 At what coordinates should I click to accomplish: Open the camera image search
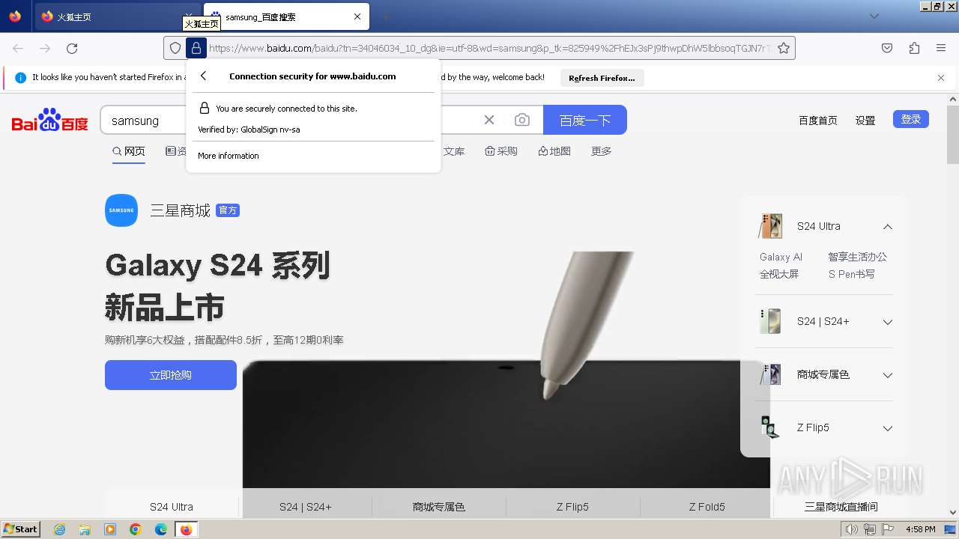tap(522, 120)
